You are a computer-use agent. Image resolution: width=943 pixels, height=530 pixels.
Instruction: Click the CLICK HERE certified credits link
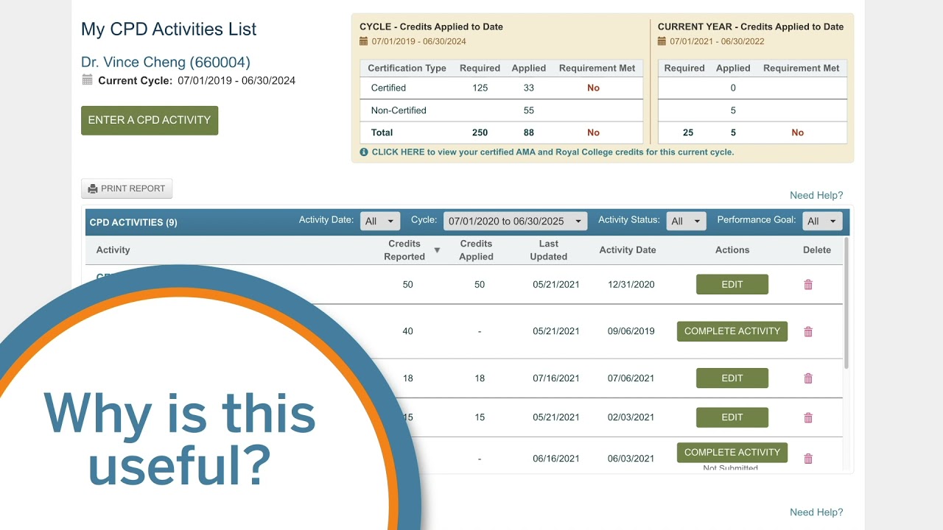553,152
